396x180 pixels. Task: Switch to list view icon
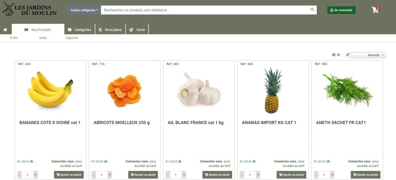click(334, 55)
